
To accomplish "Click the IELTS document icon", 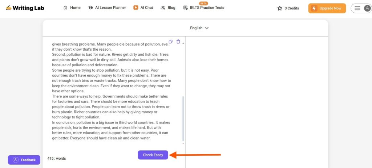I will coord(186,8).
